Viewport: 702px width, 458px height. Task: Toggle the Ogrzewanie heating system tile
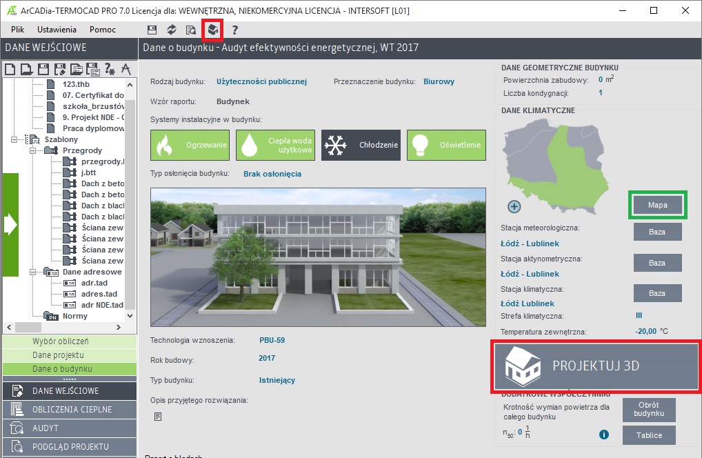tap(190, 145)
